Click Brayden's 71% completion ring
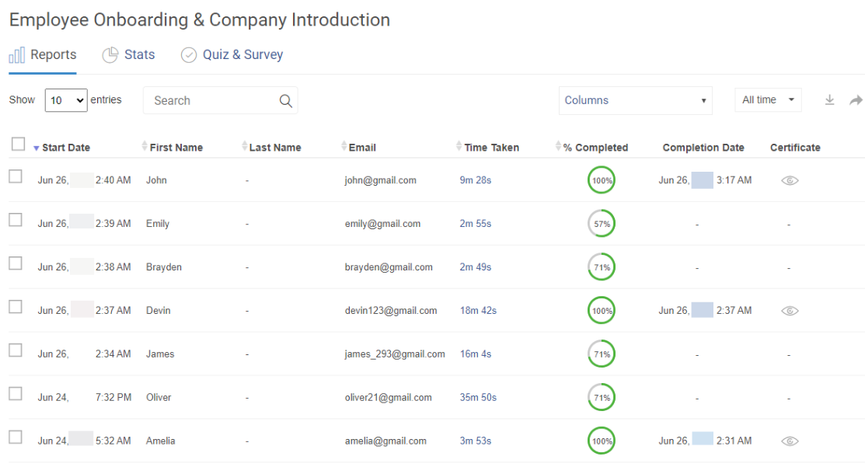The image size is (865, 467). pyautogui.click(x=601, y=267)
